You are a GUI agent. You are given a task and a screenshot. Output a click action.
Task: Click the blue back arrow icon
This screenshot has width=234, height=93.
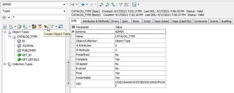point(83,5)
